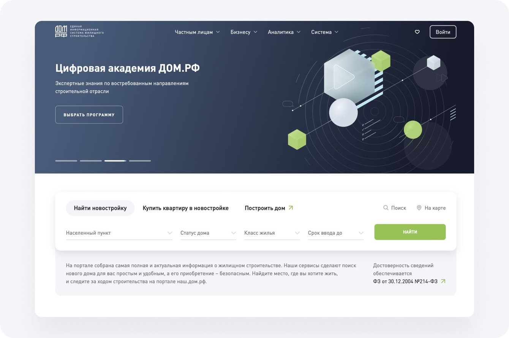Click the green Найти button
The width and height of the screenshot is (509, 338).
tap(410, 232)
